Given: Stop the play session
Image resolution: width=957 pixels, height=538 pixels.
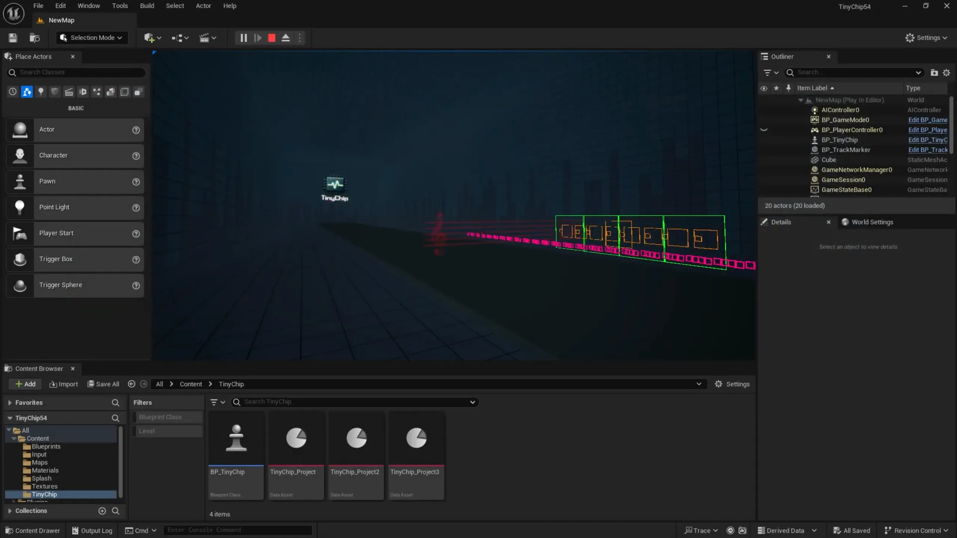Looking at the screenshot, I should [272, 38].
